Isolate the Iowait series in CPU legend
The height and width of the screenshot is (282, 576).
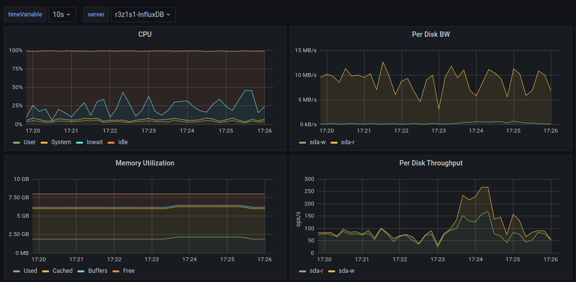click(95, 142)
